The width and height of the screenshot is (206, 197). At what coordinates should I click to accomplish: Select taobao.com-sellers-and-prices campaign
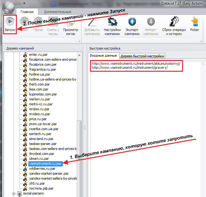tap(53, 149)
